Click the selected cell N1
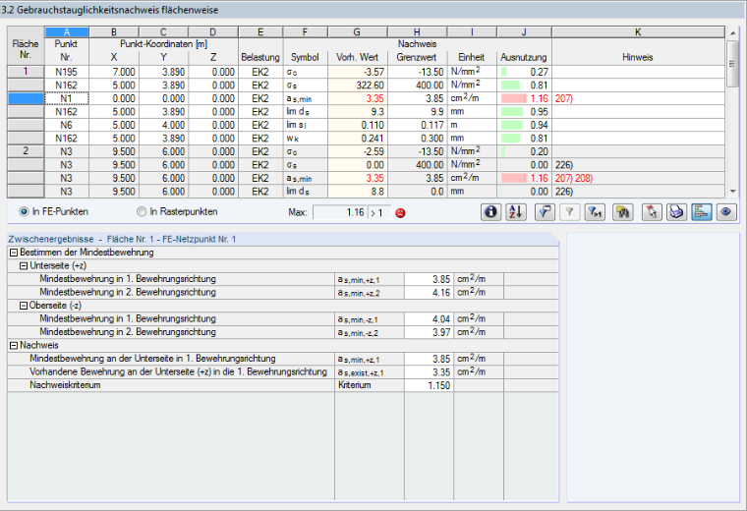Image resolution: width=747 pixels, height=511 pixels. 67,98
